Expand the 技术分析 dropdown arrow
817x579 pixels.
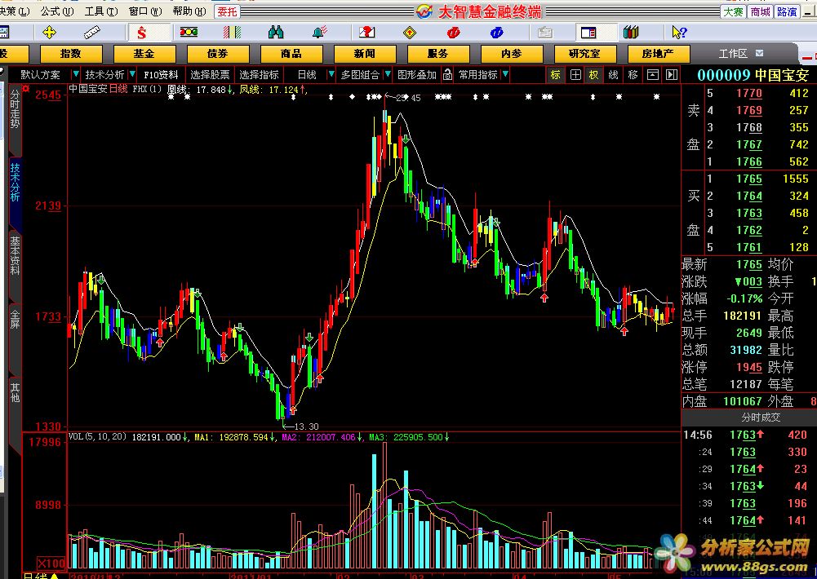(x=132, y=74)
